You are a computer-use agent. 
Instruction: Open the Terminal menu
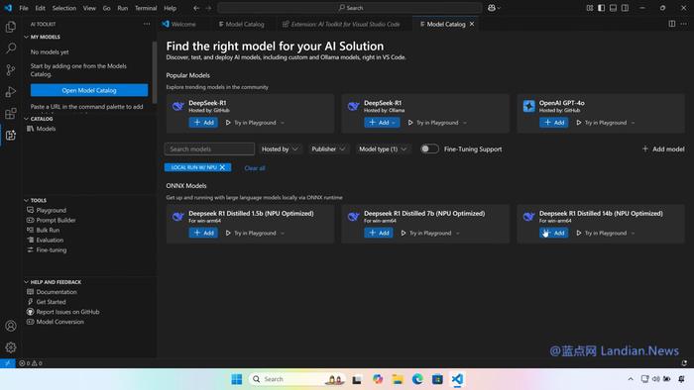click(146, 8)
